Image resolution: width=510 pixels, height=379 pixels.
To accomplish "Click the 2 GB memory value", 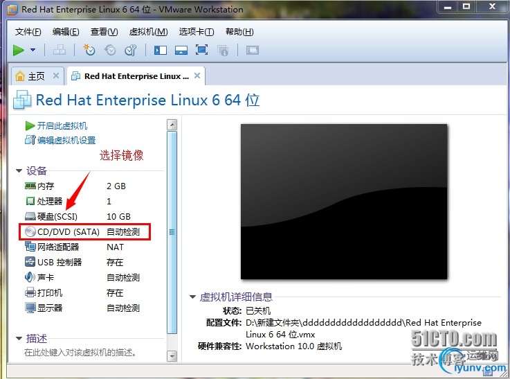I will (116, 186).
